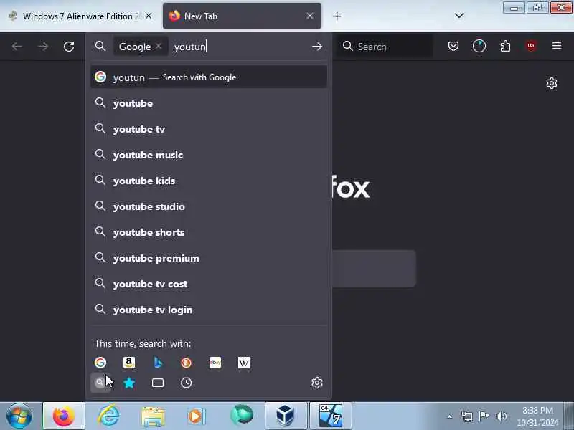Open the Firefox hamburger application menu
Viewport: 574px width, 430px height.
[x=557, y=46]
